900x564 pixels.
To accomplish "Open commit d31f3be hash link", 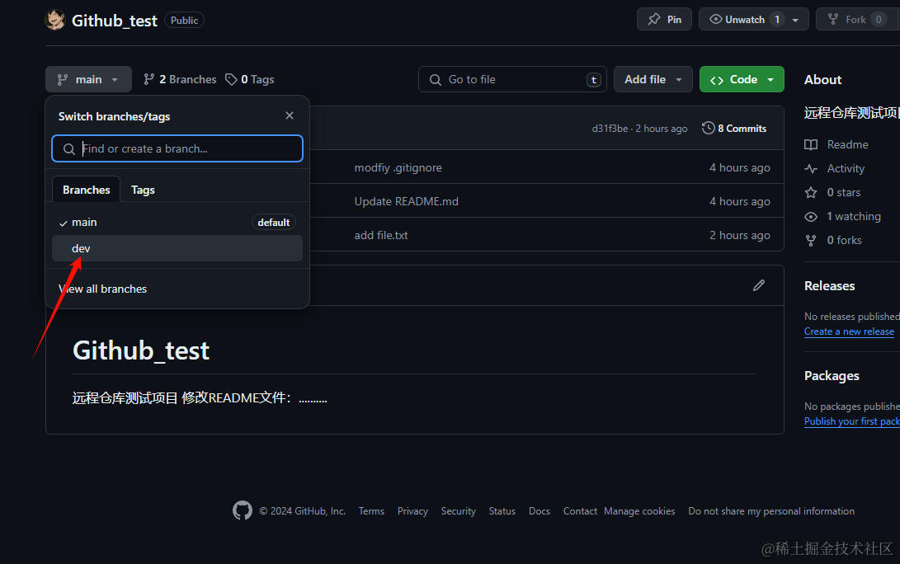I will (x=610, y=129).
